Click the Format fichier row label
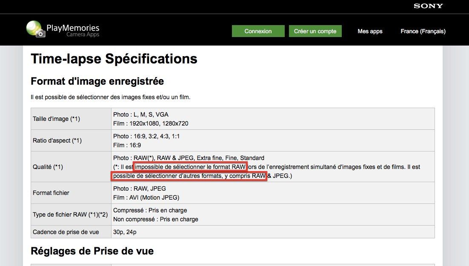 click(x=51, y=193)
